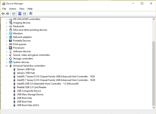Click Scan for hardware changes icon

pos(31,13)
